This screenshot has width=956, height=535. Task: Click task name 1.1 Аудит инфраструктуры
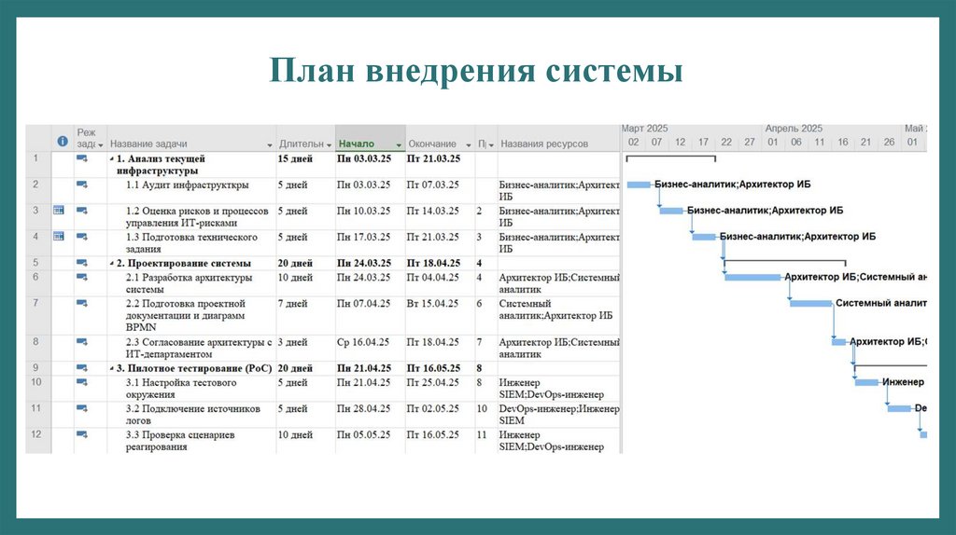(187, 185)
